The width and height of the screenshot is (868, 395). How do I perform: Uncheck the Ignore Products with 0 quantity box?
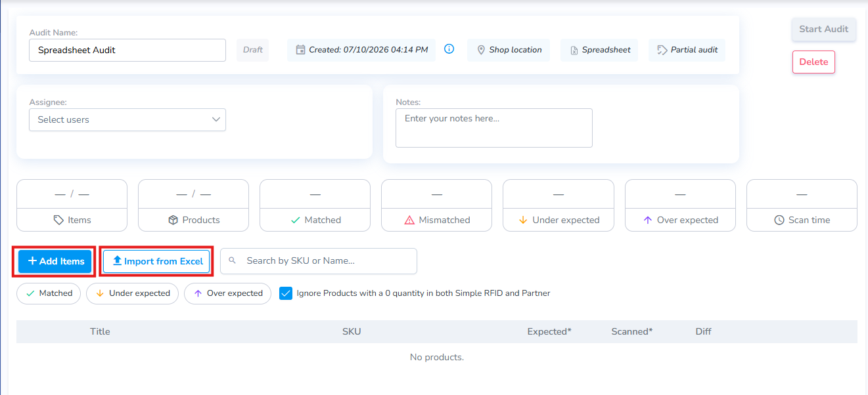(286, 293)
